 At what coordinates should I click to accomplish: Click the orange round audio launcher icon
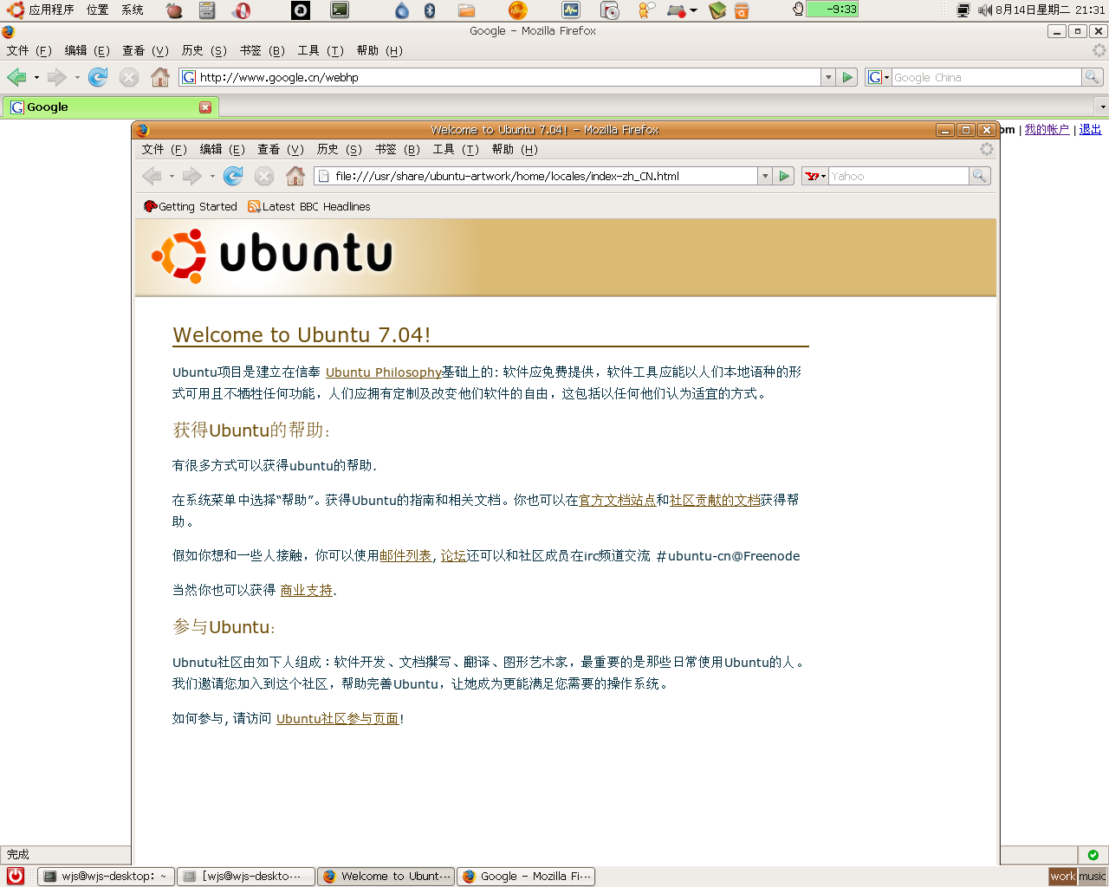517,10
